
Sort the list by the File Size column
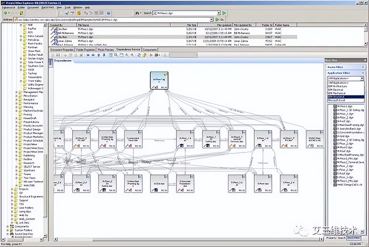click(x=184, y=25)
